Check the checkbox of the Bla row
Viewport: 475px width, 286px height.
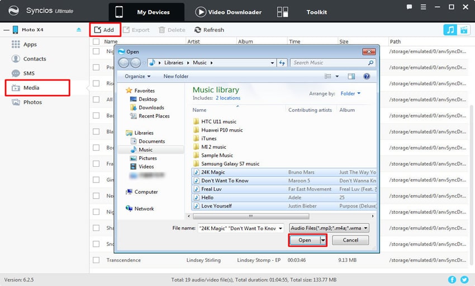pyautogui.click(x=96, y=132)
